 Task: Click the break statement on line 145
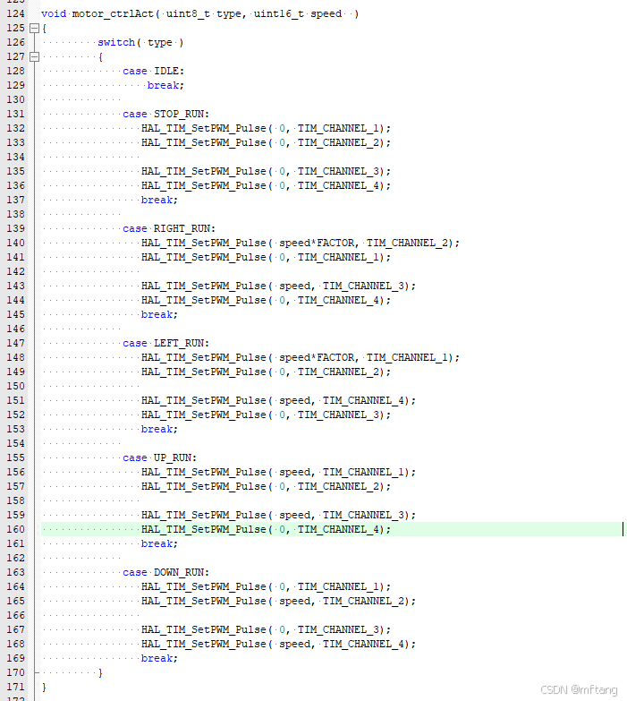point(159,314)
